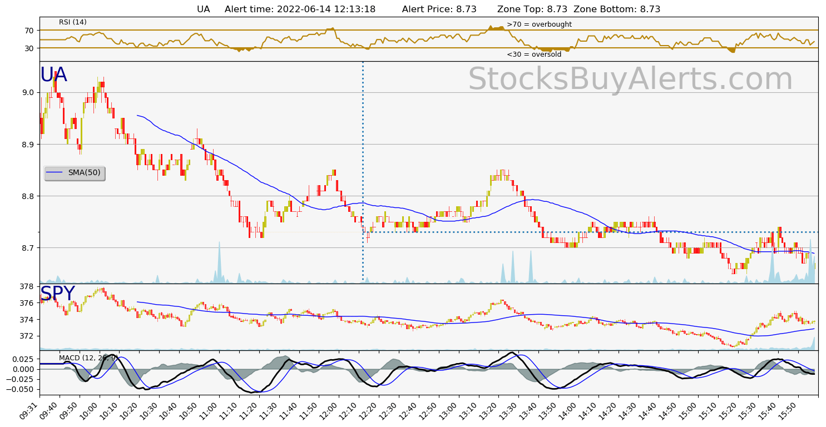Click the 378 SPY axis label
The height and width of the screenshot is (427, 826).
(x=27, y=287)
